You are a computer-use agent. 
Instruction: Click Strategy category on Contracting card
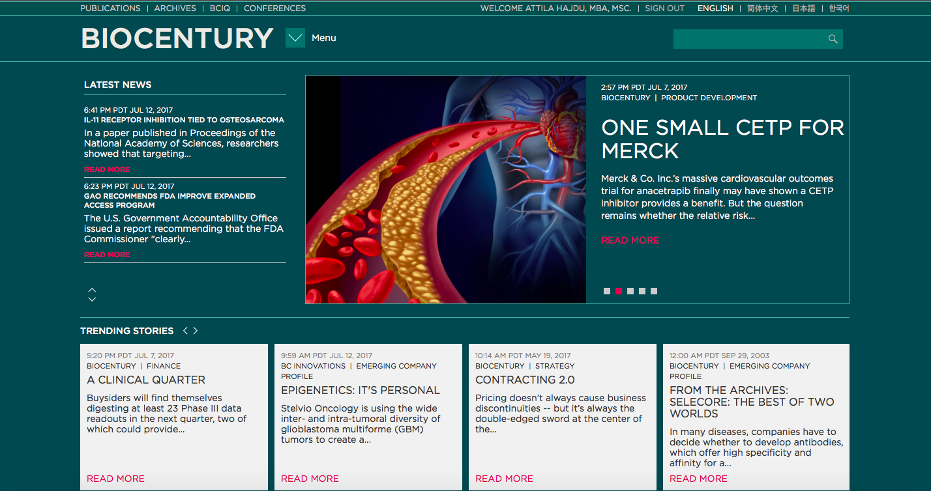(x=555, y=366)
